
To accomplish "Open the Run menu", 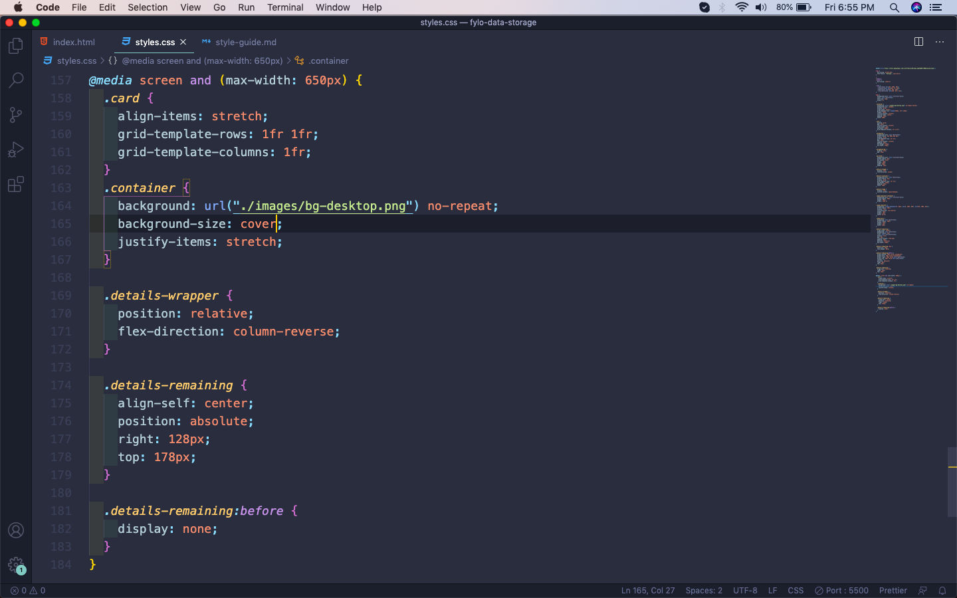I will pos(246,7).
